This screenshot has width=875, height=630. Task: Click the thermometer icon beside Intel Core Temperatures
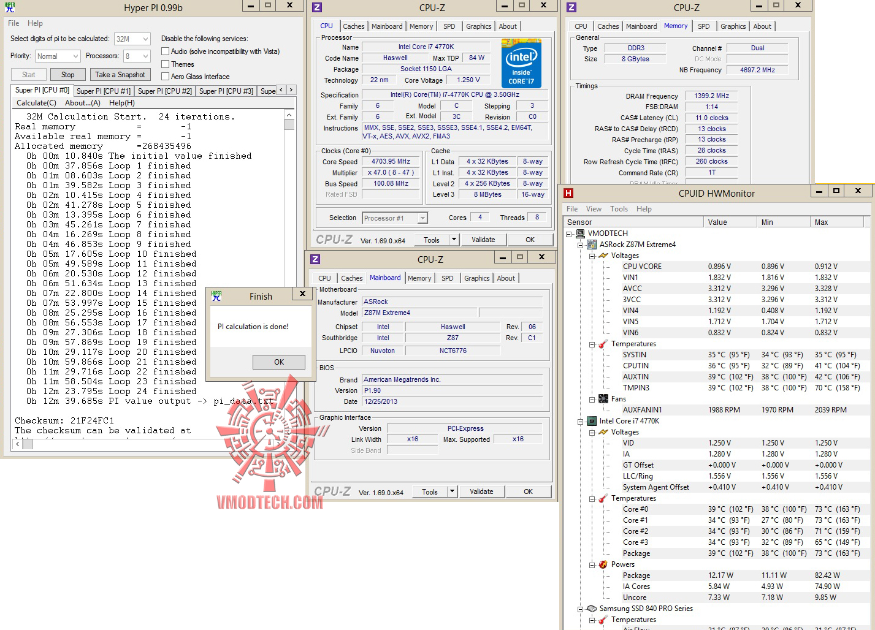603,498
